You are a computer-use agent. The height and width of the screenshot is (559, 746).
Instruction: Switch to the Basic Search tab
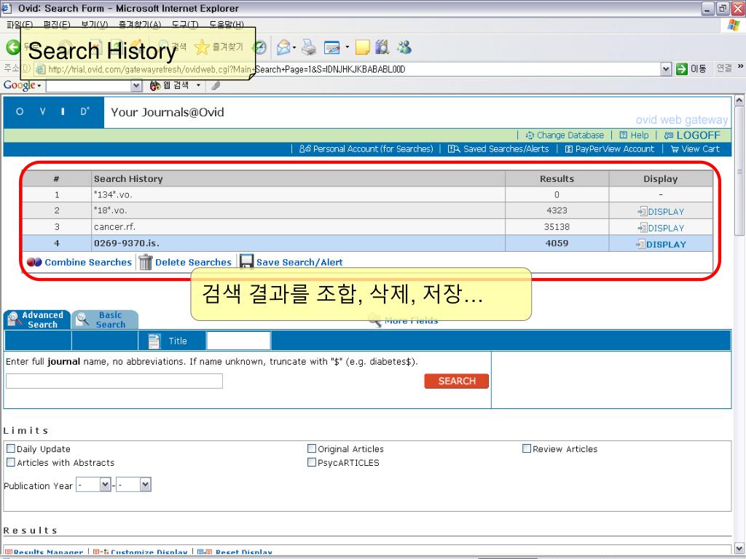click(x=105, y=320)
